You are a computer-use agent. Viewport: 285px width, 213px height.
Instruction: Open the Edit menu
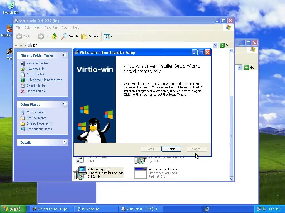[27, 27]
